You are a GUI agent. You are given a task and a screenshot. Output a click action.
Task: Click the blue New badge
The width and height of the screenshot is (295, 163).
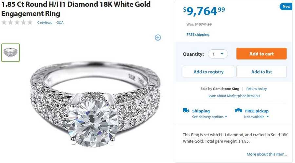click(286, 7)
